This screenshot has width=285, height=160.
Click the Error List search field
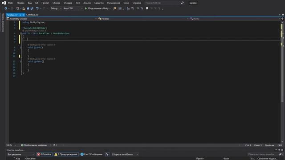click(263, 154)
